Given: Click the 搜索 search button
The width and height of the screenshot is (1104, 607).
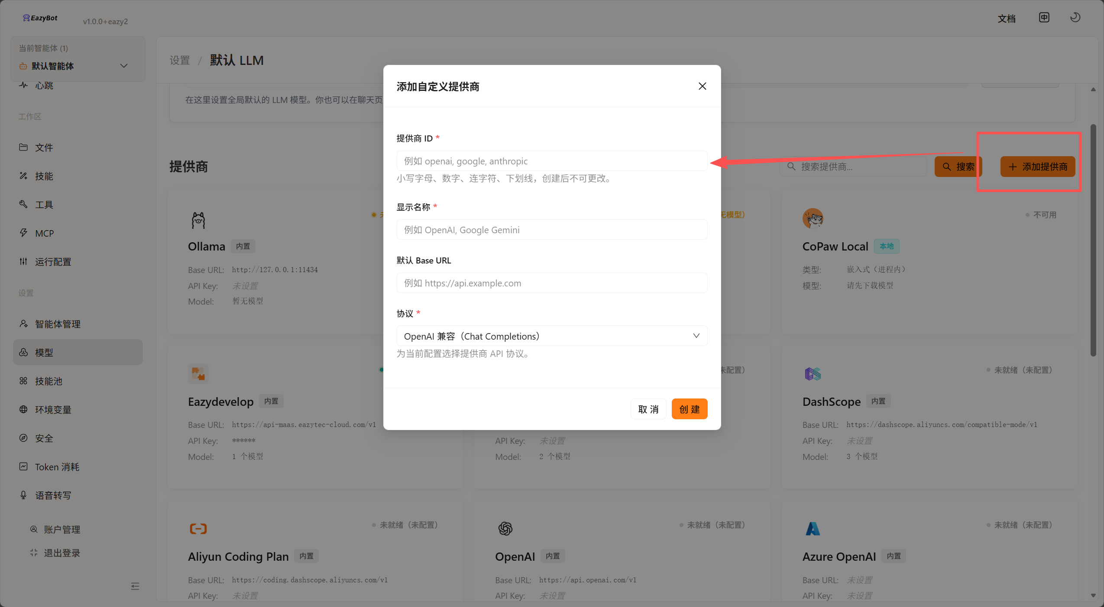Looking at the screenshot, I should pos(958,167).
